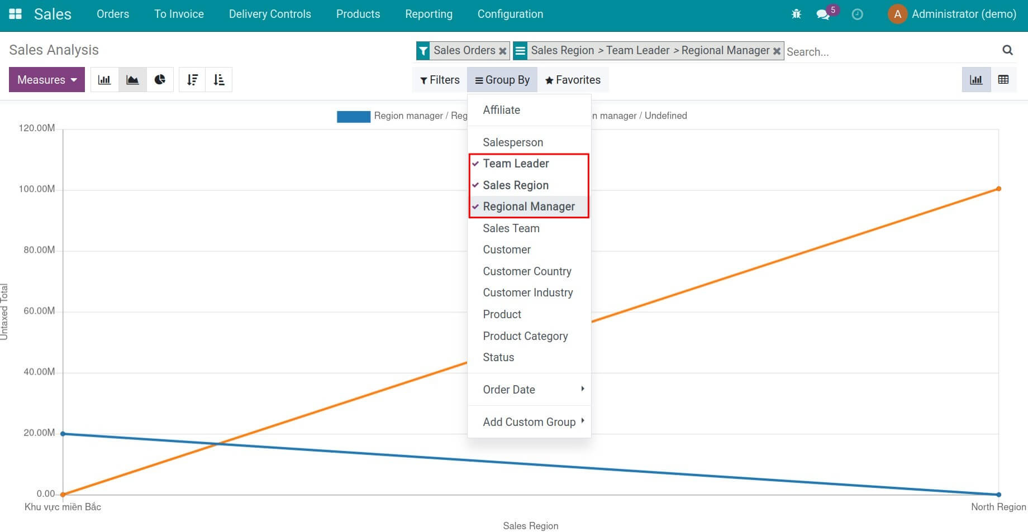1028x532 pixels.
Task: Select the line chart view icon
Action: [132, 79]
